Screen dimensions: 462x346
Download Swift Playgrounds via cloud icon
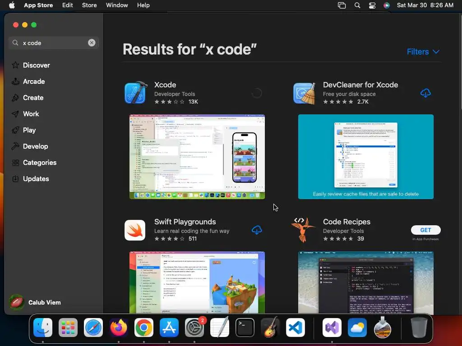tap(257, 230)
